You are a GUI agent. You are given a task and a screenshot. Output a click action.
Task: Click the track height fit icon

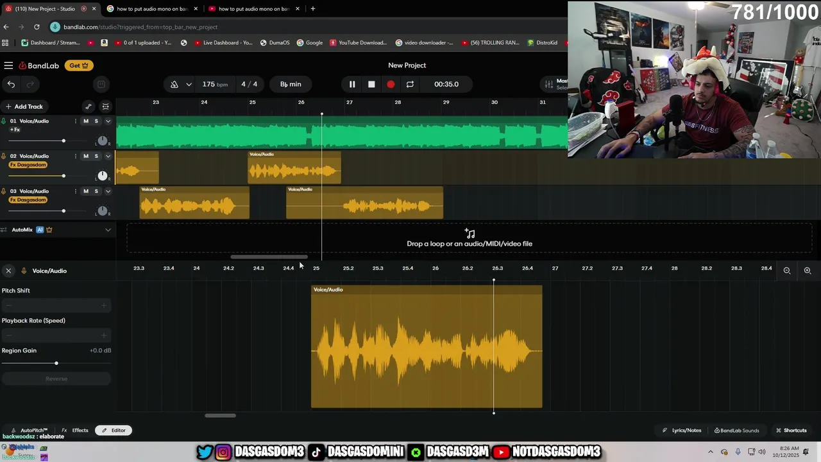(x=106, y=107)
